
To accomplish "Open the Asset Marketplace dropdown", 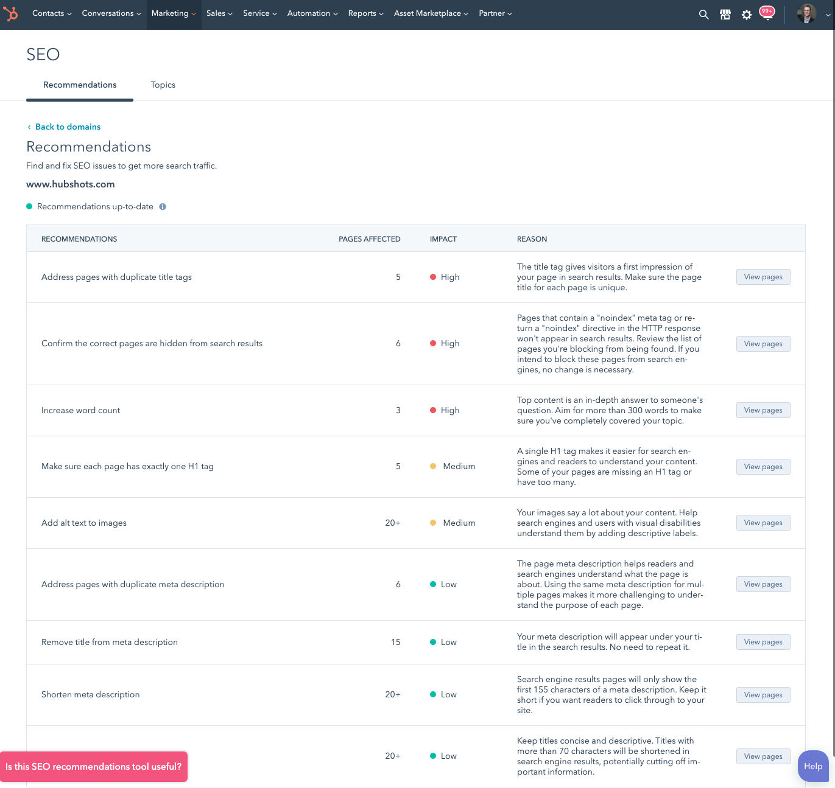I will [431, 13].
